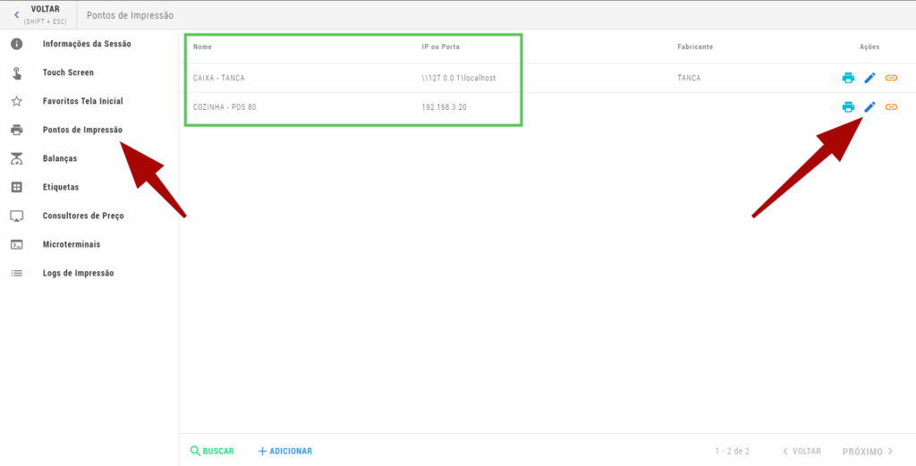Open Favoritos Tela Inicial section

[82, 101]
